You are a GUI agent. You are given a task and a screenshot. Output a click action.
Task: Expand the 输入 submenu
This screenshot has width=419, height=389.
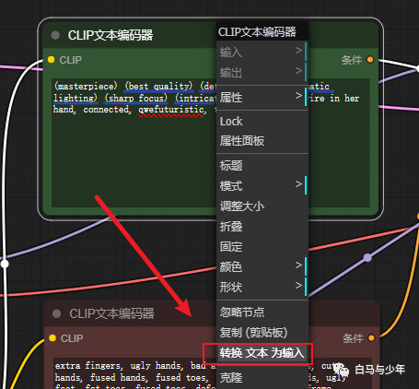click(262, 53)
